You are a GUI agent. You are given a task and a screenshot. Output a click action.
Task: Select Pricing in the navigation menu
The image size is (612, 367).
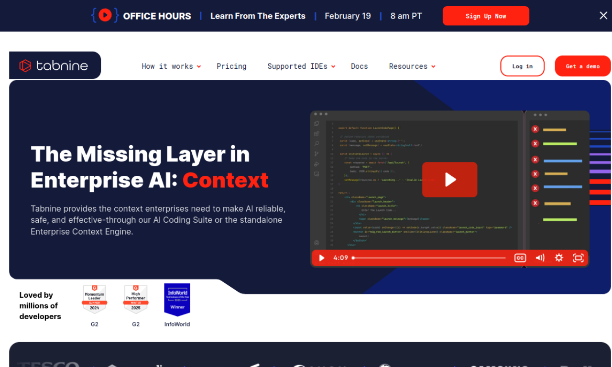[231, 66]
